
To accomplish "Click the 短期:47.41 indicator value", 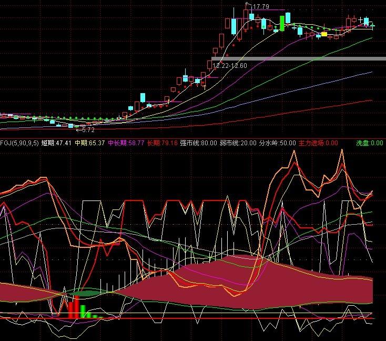I will [x=56, y=143].
